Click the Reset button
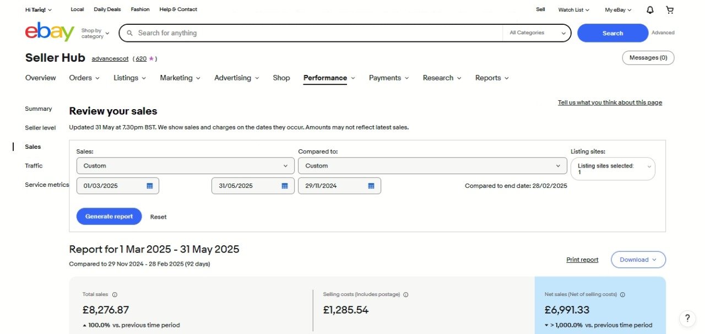705x334 pixels. pyautogui.click(x=159, y=217)
